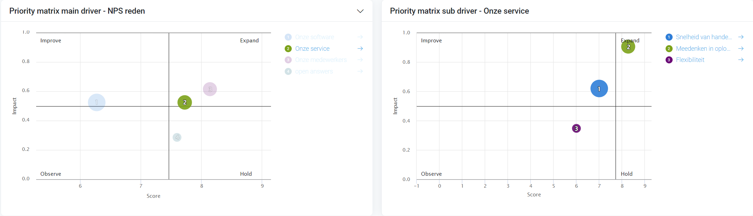Open the Onze service legend link
Screen dimensions: 753x216
(312, 49)
